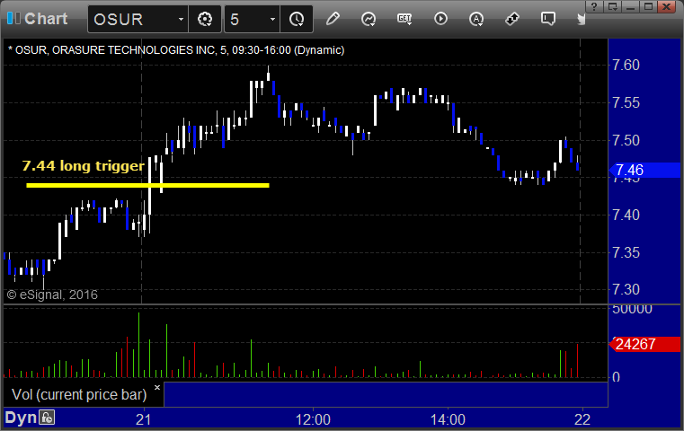This screenshot has height=431, width=684.
Task: Click the Twitter bird icon
Action: pos(581,19)
